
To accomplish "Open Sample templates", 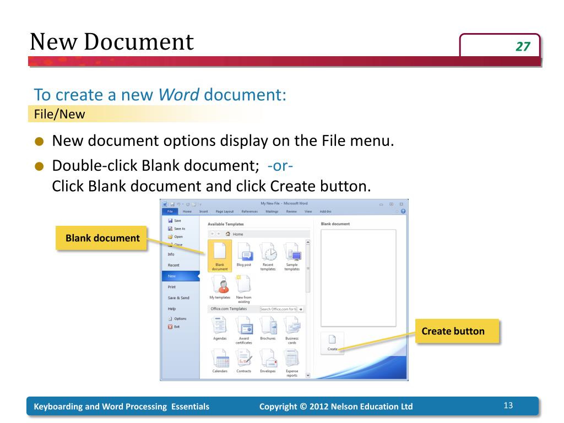I will click(x=292, y=256).
